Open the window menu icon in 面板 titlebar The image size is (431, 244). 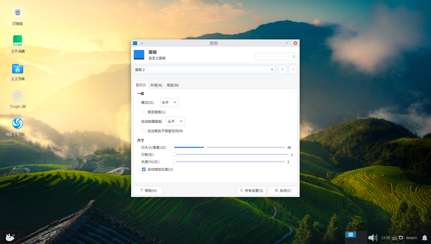pos(135,43)
